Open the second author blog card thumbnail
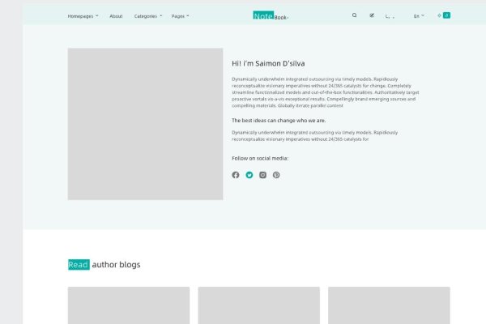 pyautogui.click(x=258, y=305)
